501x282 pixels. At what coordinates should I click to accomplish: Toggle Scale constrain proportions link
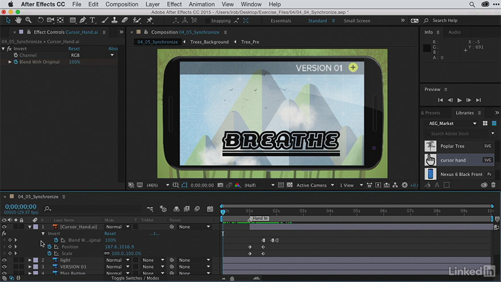107,254
